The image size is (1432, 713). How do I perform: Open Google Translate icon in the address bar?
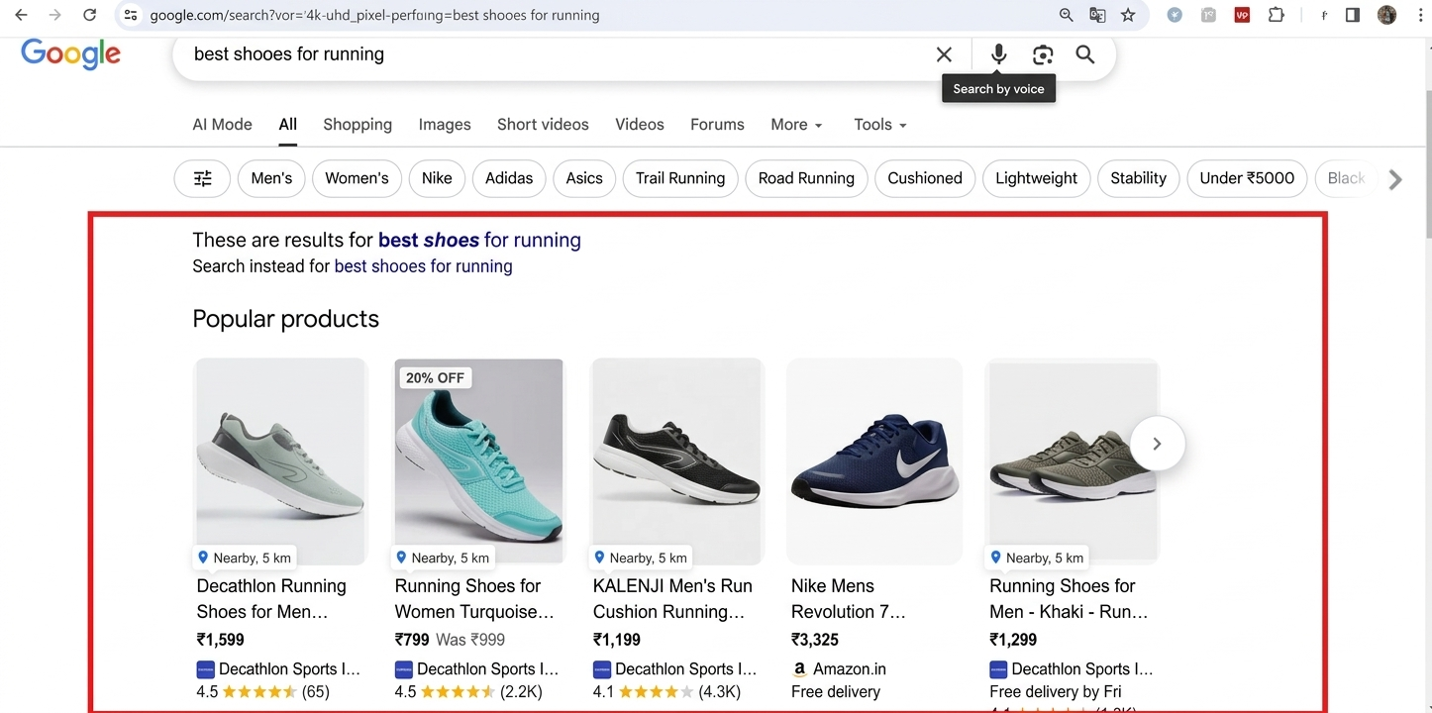coord(1098,15)
